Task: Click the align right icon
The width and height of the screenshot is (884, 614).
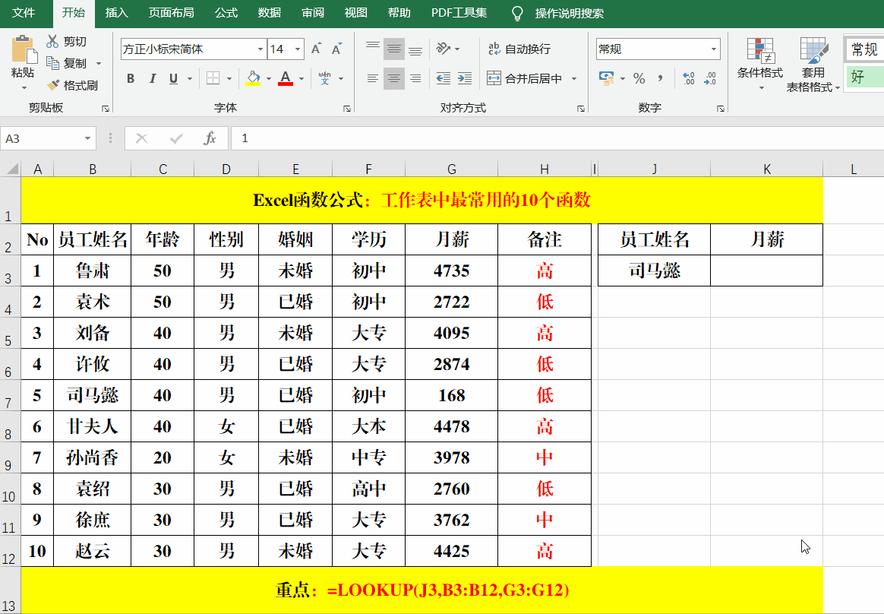Action: pos(415,78)
